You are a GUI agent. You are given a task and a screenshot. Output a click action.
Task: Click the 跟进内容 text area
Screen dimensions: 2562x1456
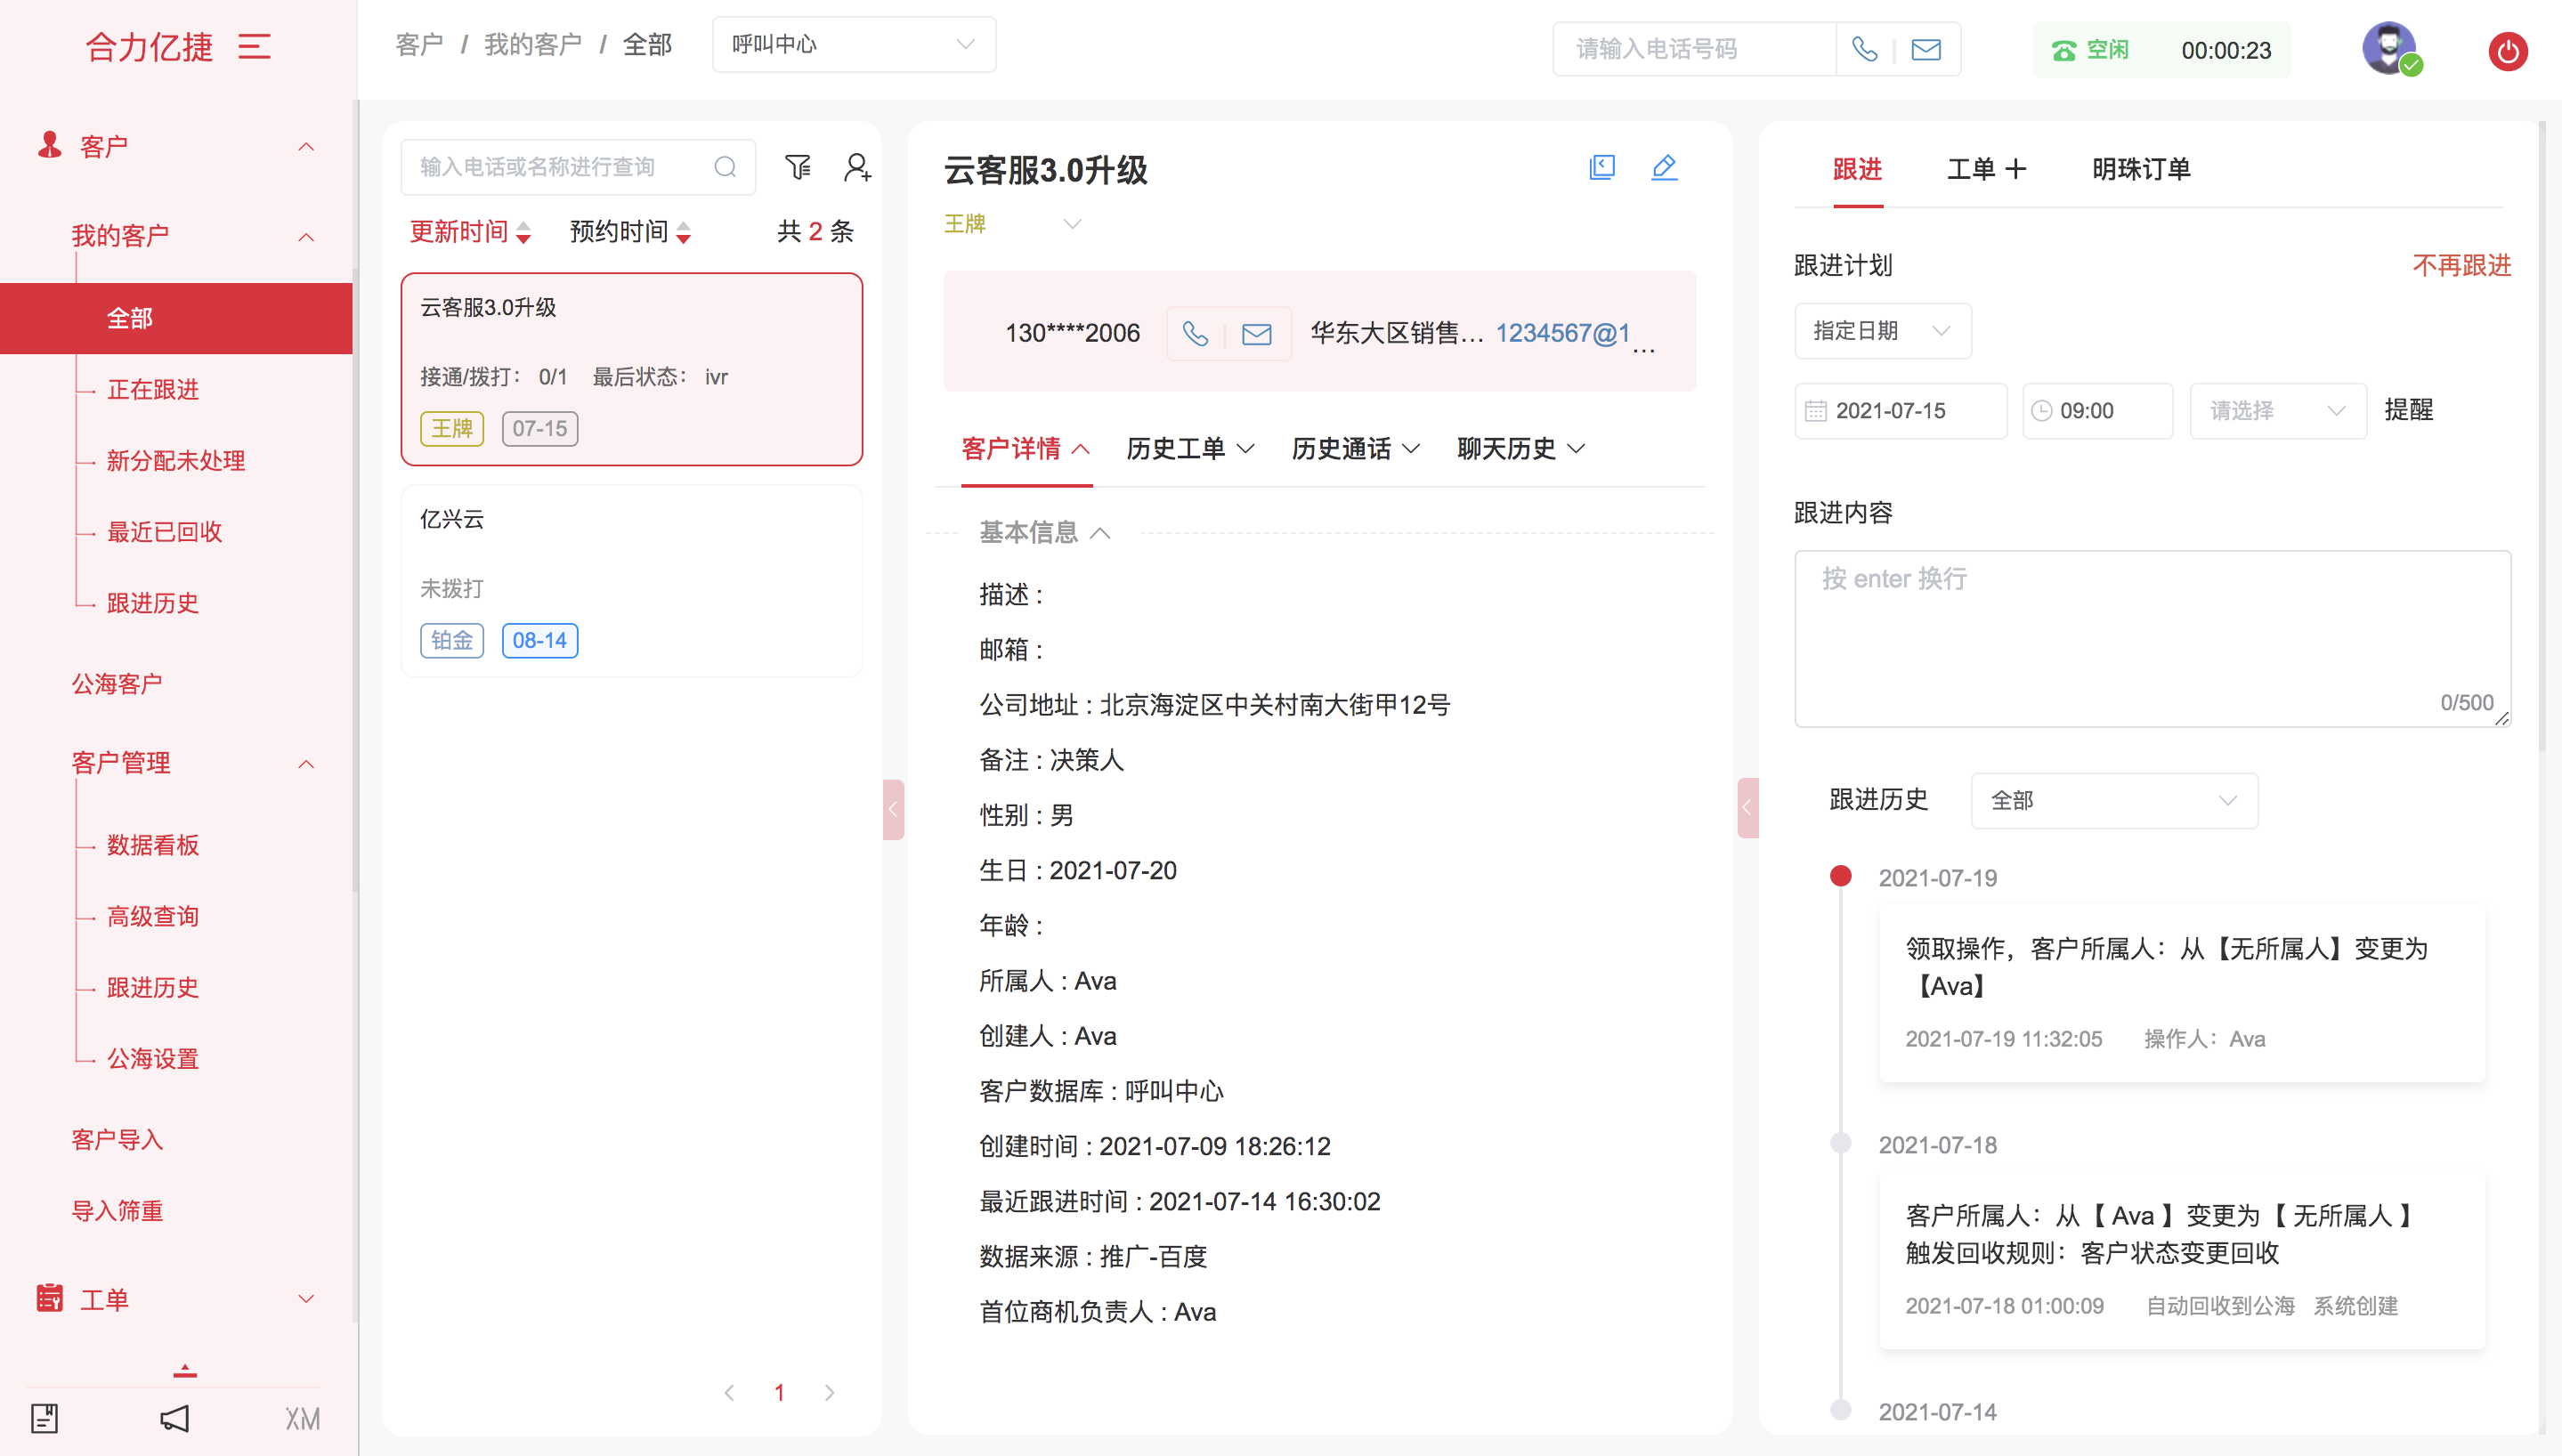(x=2151, y=637)
